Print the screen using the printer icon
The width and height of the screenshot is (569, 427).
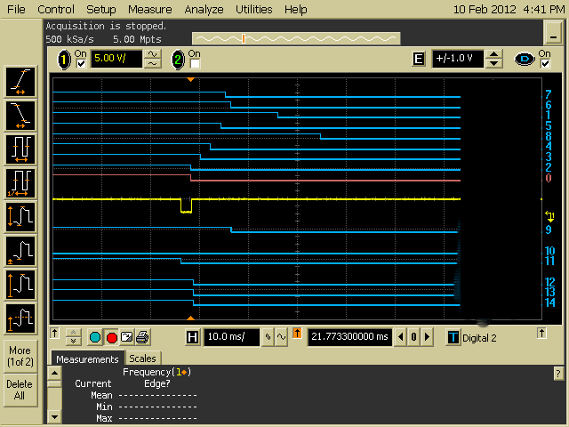pyautogui.click(x=142, y=338)
